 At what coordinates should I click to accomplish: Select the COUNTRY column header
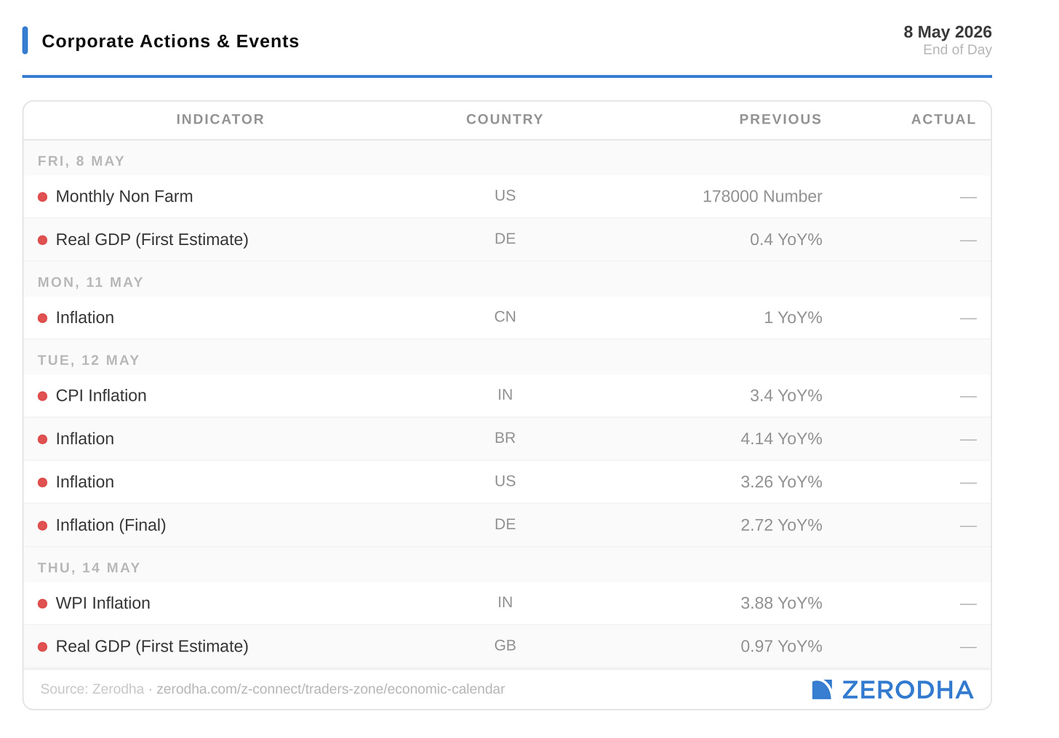[505, 119]
